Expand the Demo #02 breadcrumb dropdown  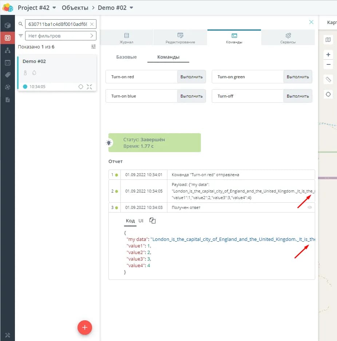[131, 8]
